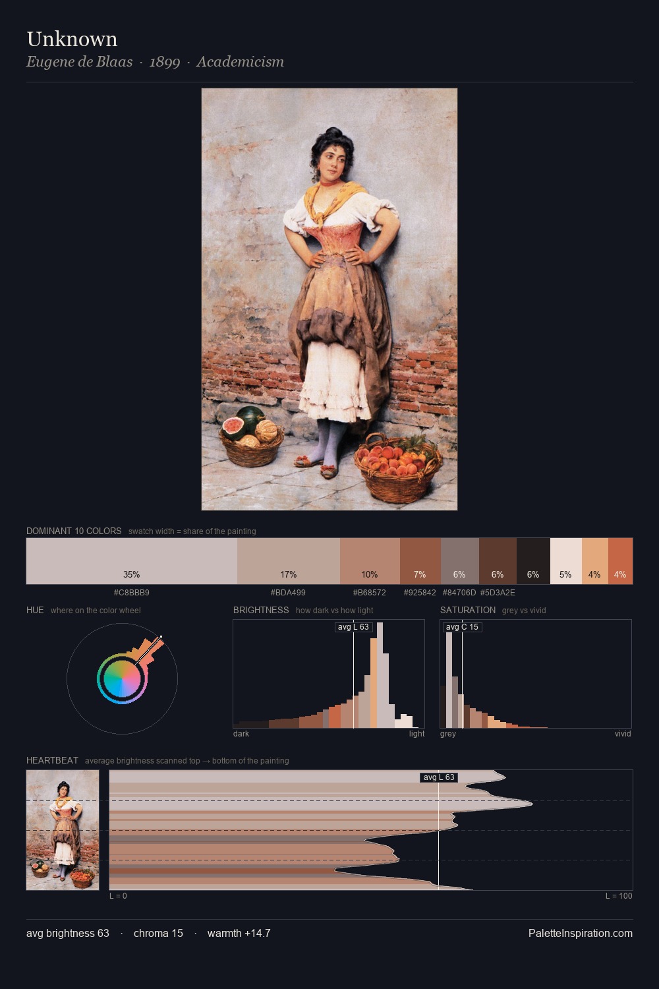Click the small painting thumbnail beside Heartbeat chart
The image size is (659, 989).
tap(63, 830)
